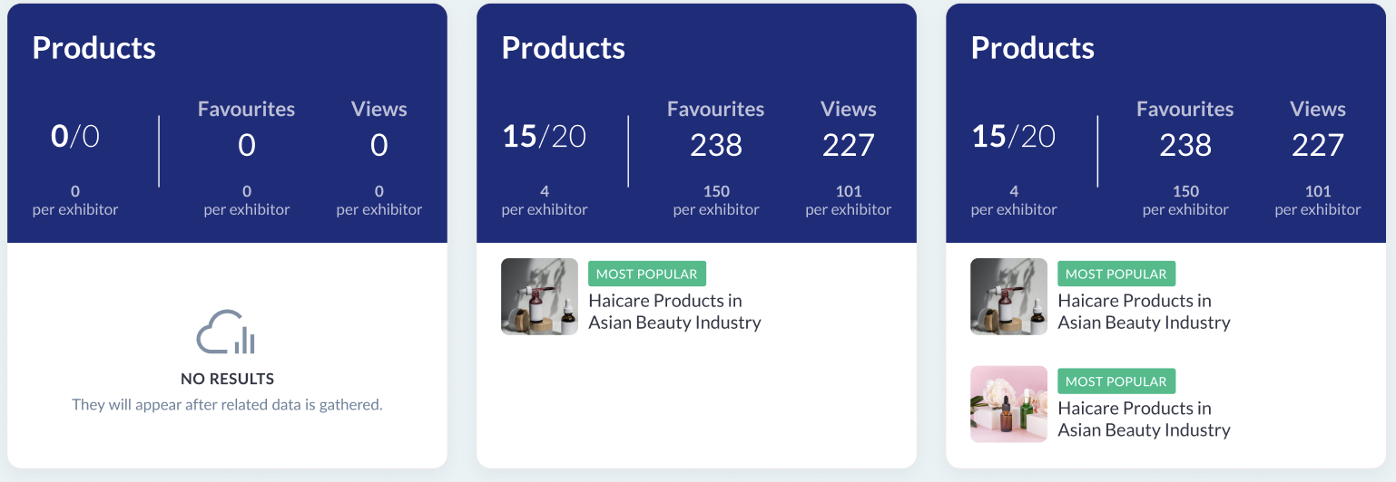This screenshot has height=482, width=1396.
Task: Select the Views 0 stat in the empty card
Action: pyautogui.click(x=378, y=145)
